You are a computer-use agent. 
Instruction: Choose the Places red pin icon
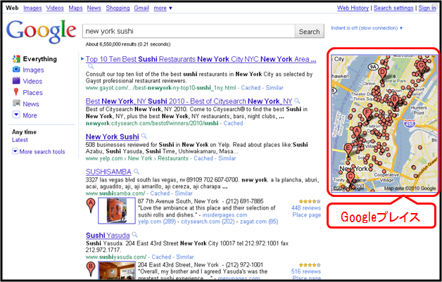pyautogui.click(x=16, y=92)
